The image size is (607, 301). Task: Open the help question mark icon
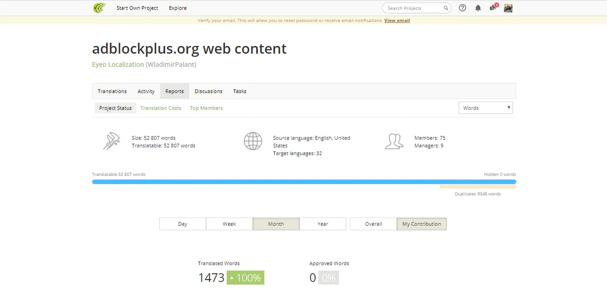click(x=463, y=8)
